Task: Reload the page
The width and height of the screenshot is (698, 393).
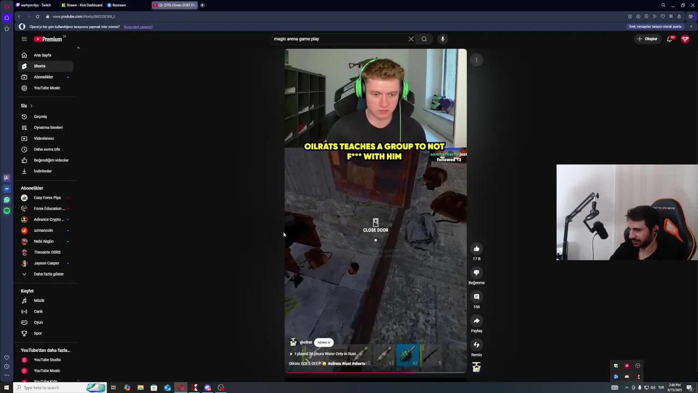Action: click(37, 16)
